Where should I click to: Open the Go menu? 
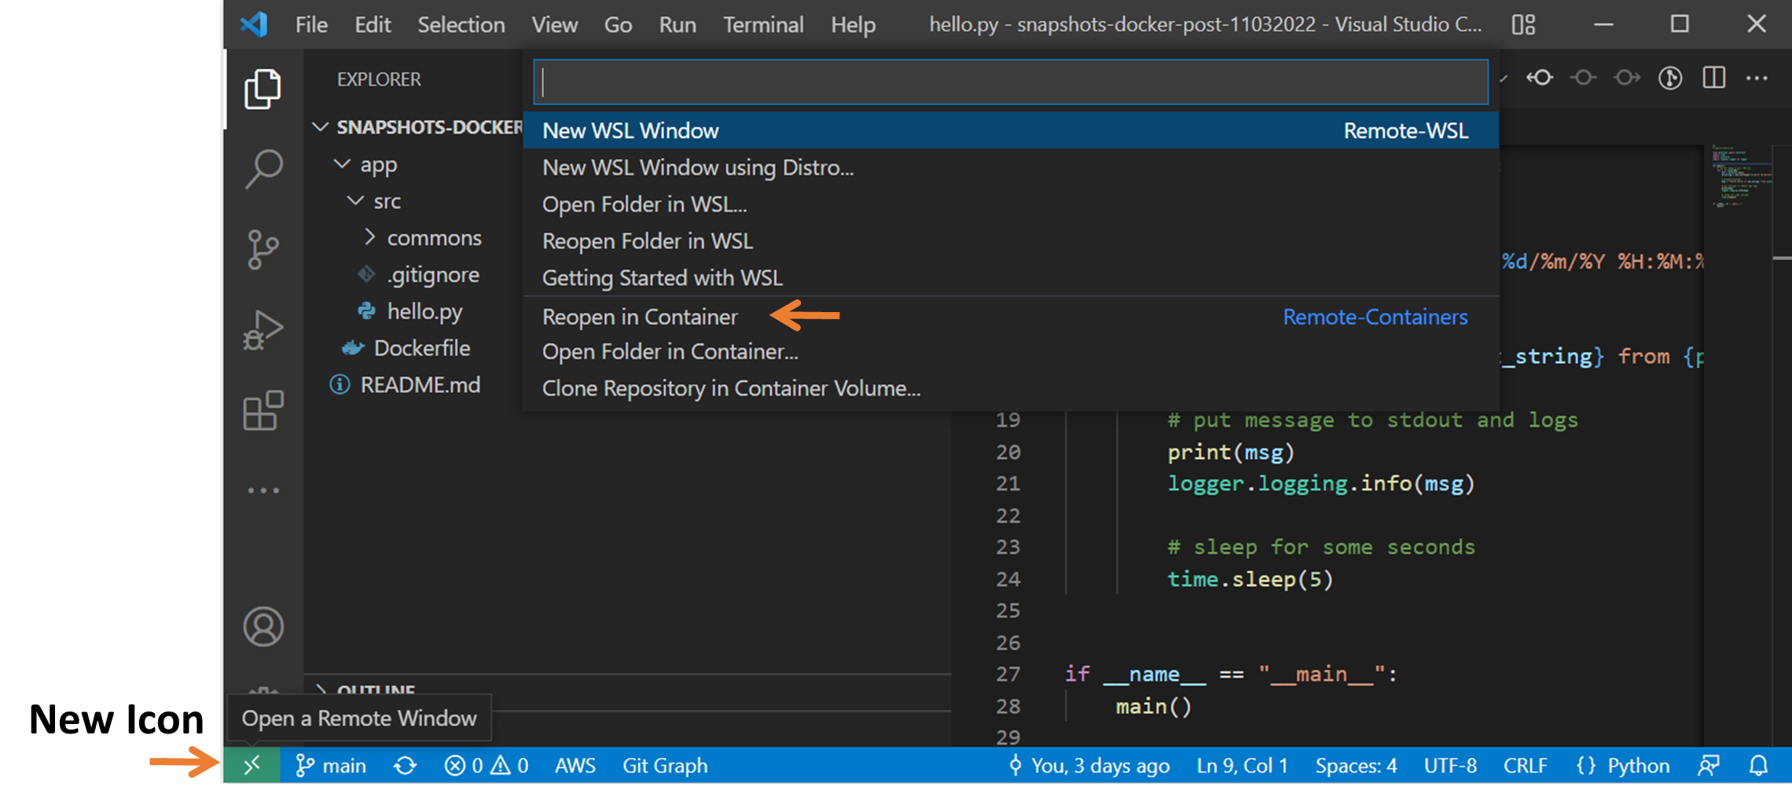pyautogui.click(x=618, y=24)
